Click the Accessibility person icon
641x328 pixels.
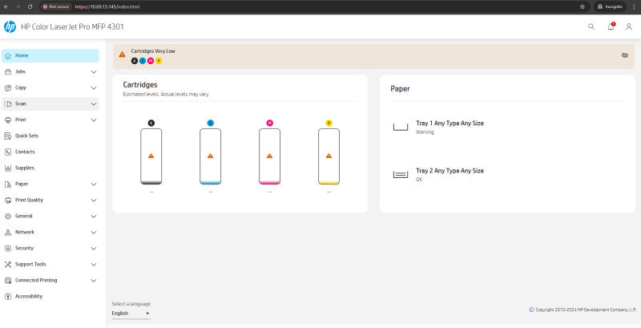tap(8, 297)
